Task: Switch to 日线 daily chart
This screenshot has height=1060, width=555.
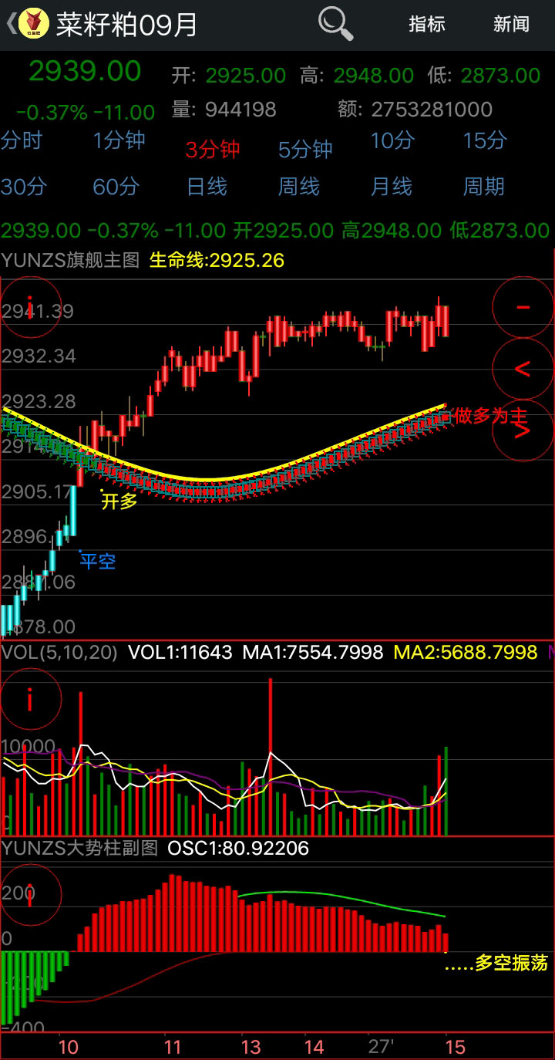Action: [x=207, y=186]
